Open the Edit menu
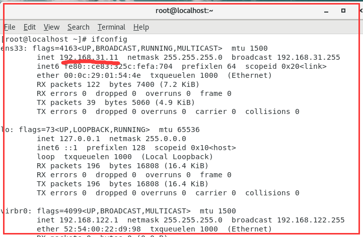The height and width of the screenshot is (237, 363). 30,27
